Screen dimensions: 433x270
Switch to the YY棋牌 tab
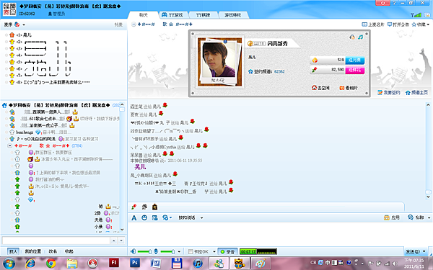tap(203, 15)
